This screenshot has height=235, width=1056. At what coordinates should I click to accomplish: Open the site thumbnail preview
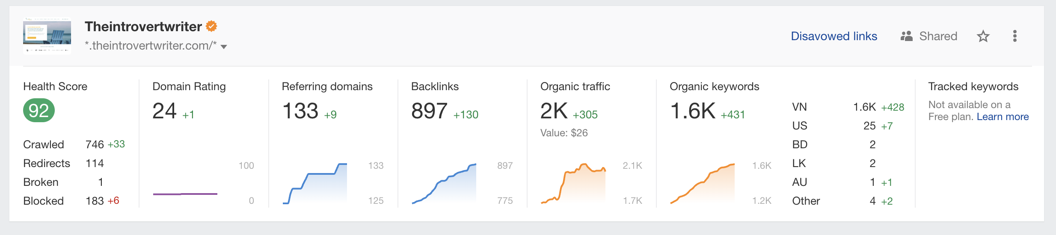[x=47, y=36]
